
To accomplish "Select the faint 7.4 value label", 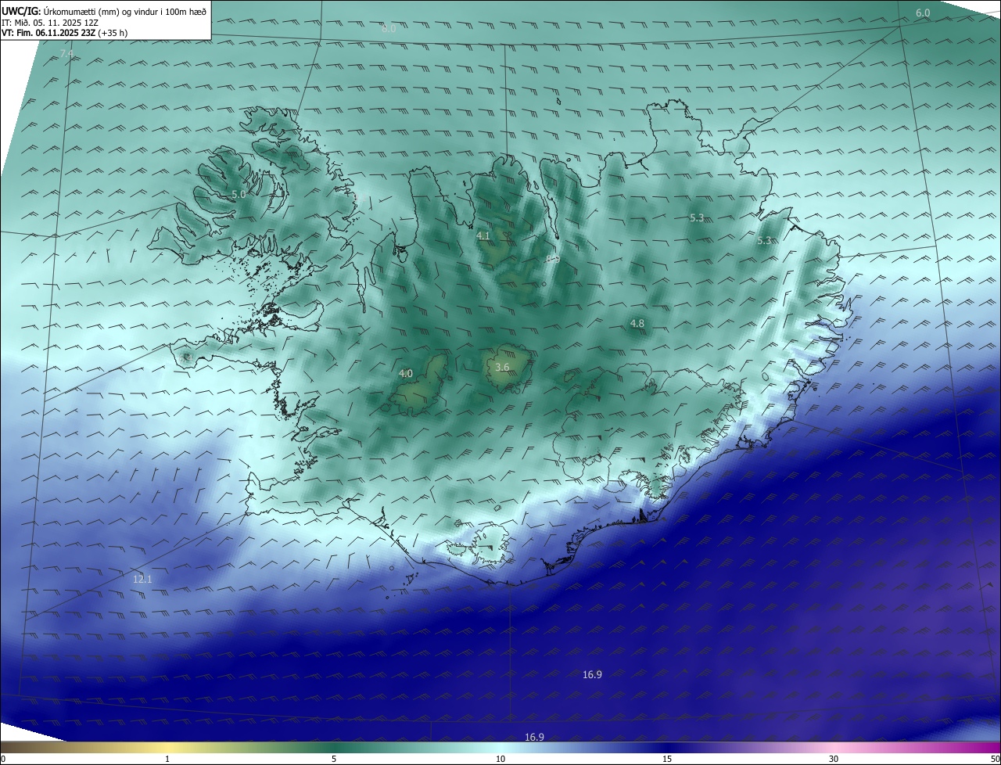I will pos(67,54).
